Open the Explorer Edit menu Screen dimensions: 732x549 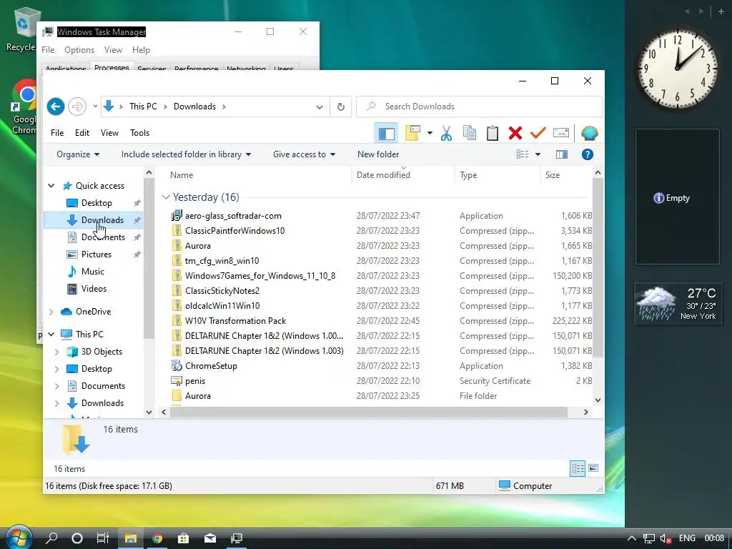[82, 133]
